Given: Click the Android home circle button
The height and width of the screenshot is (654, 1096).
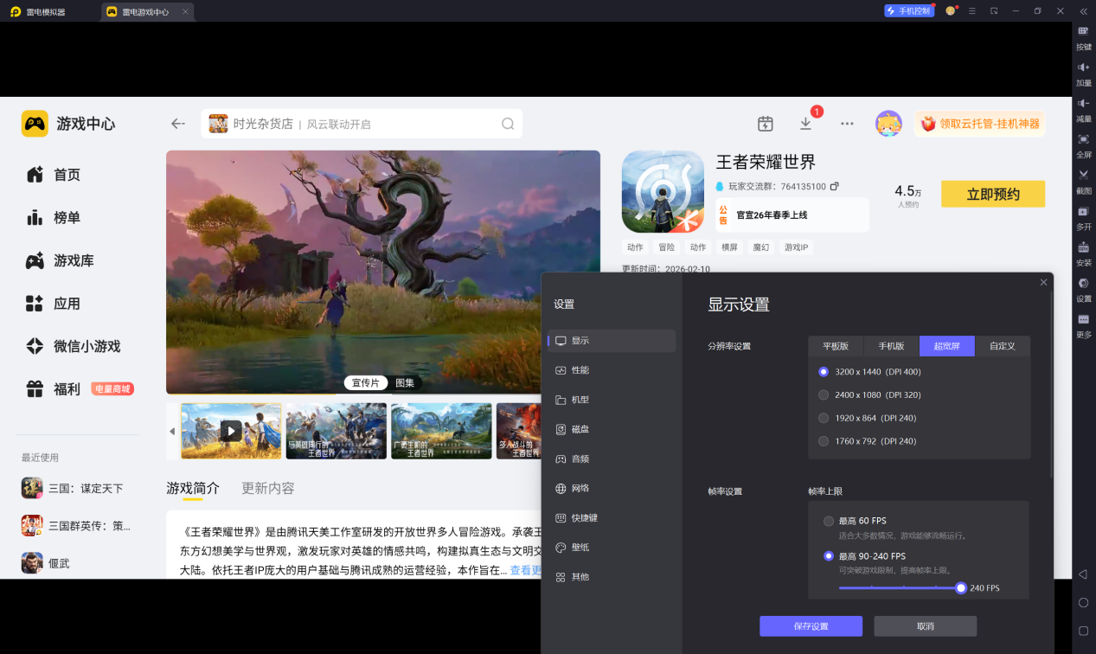Looking at the screenshot, I should pyautogui.click(x=1083, y=602).
